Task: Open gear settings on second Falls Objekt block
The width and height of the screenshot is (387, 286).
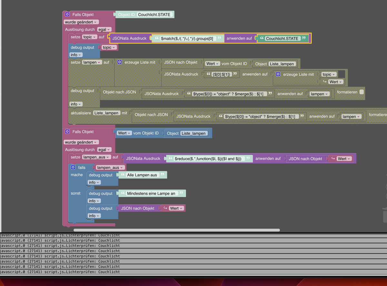Action: 67,132
